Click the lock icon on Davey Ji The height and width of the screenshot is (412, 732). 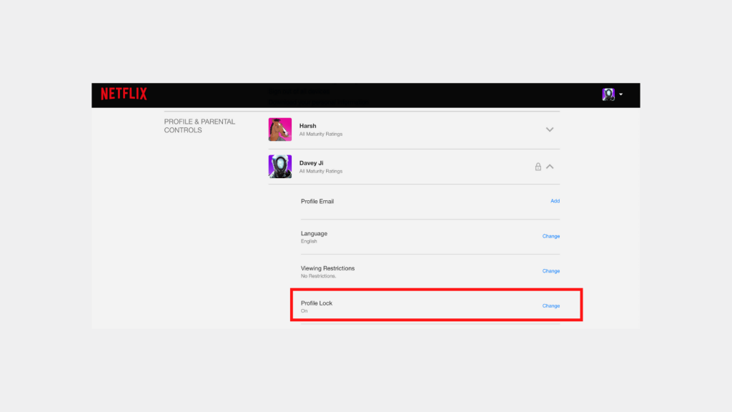(538, 167)
